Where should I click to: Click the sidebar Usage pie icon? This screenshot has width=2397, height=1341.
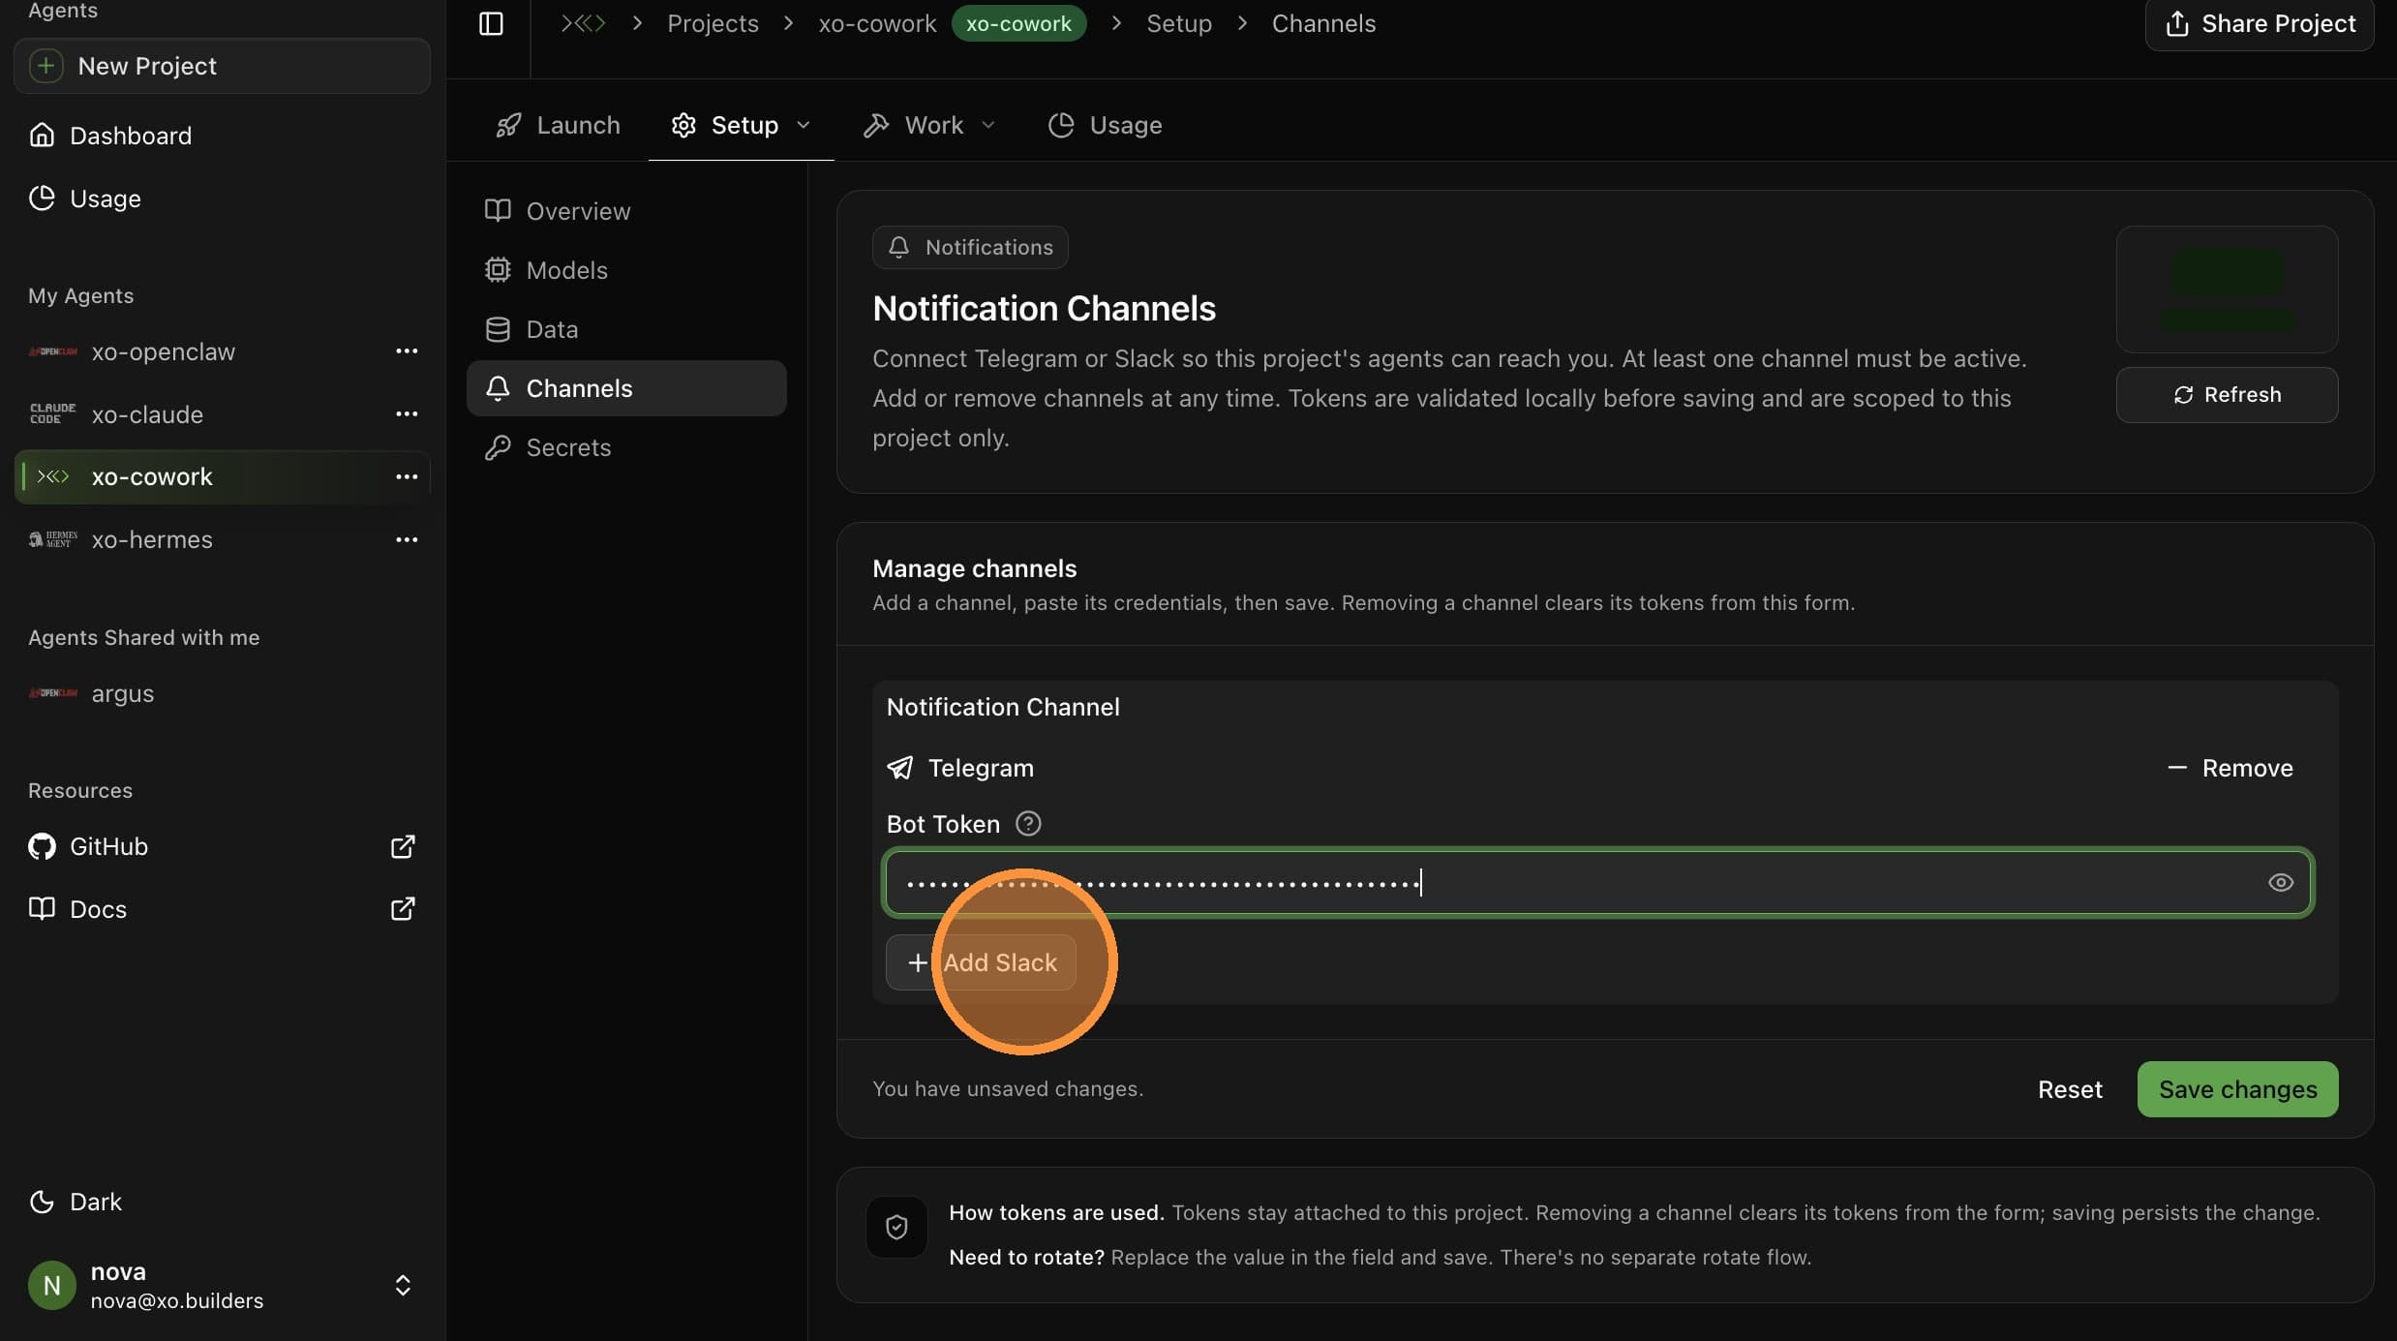pos(42,198)
